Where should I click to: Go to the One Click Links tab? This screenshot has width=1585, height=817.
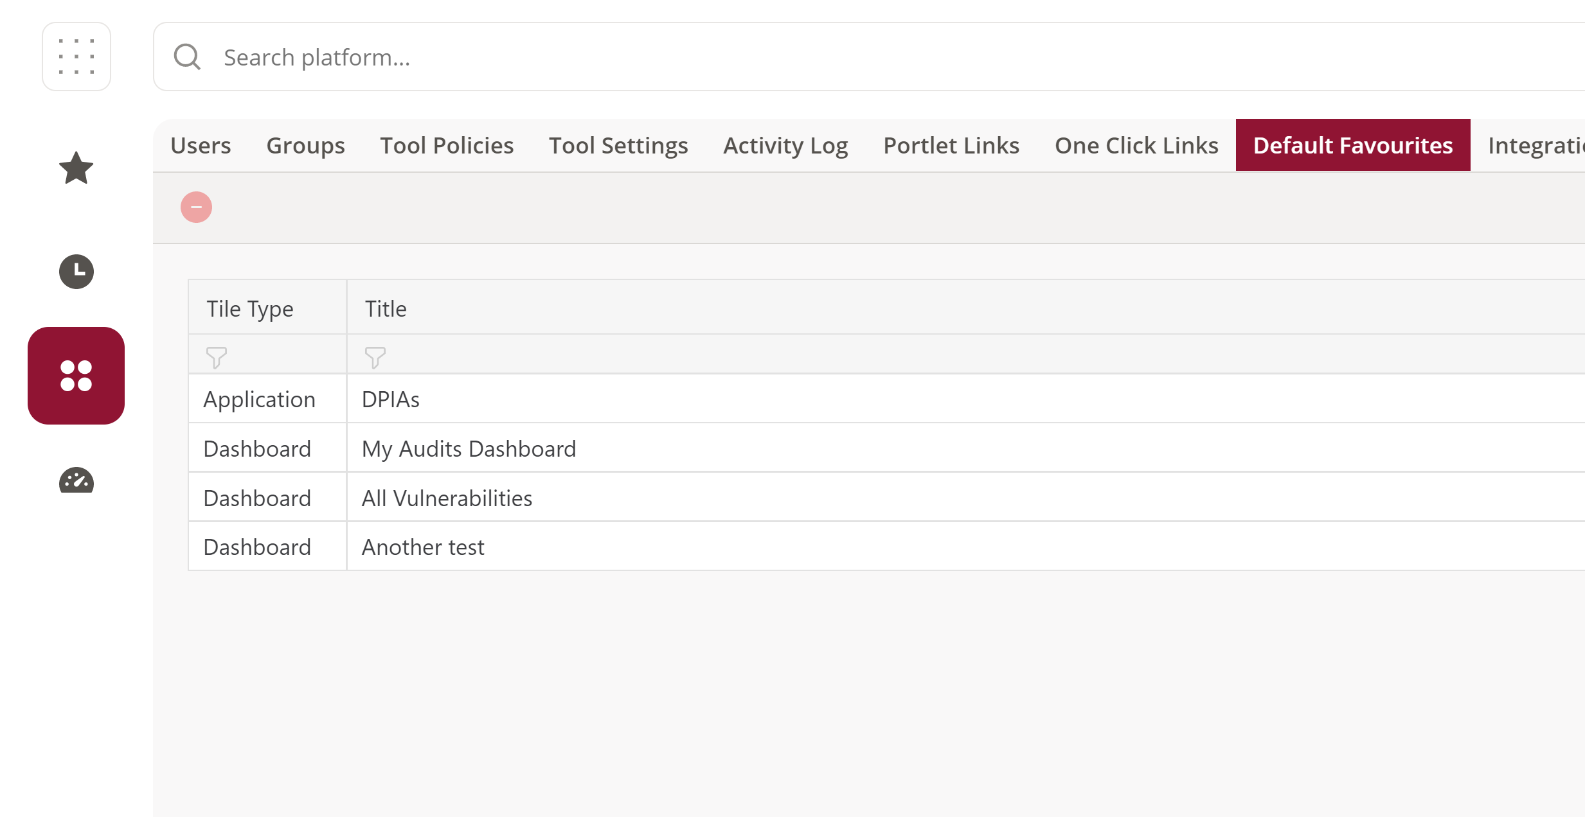pos(1136,145)
